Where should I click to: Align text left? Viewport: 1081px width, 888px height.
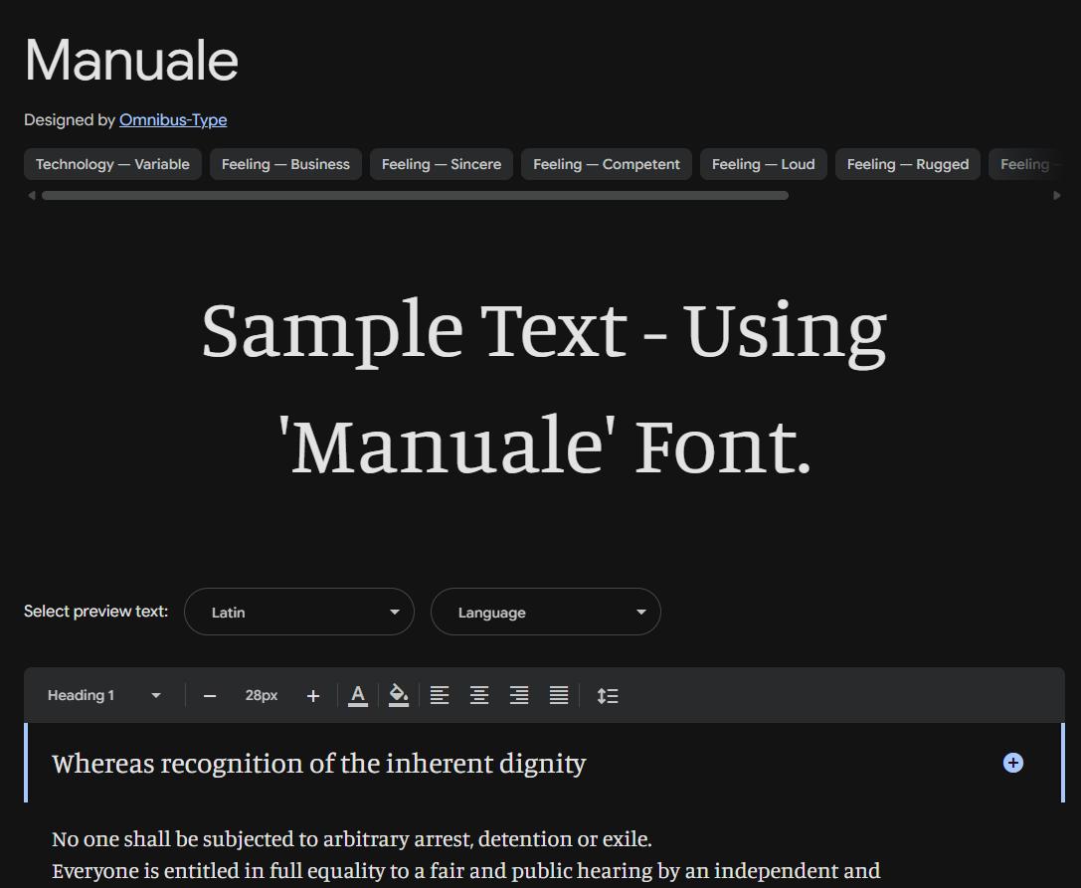[x=440, y=696]
